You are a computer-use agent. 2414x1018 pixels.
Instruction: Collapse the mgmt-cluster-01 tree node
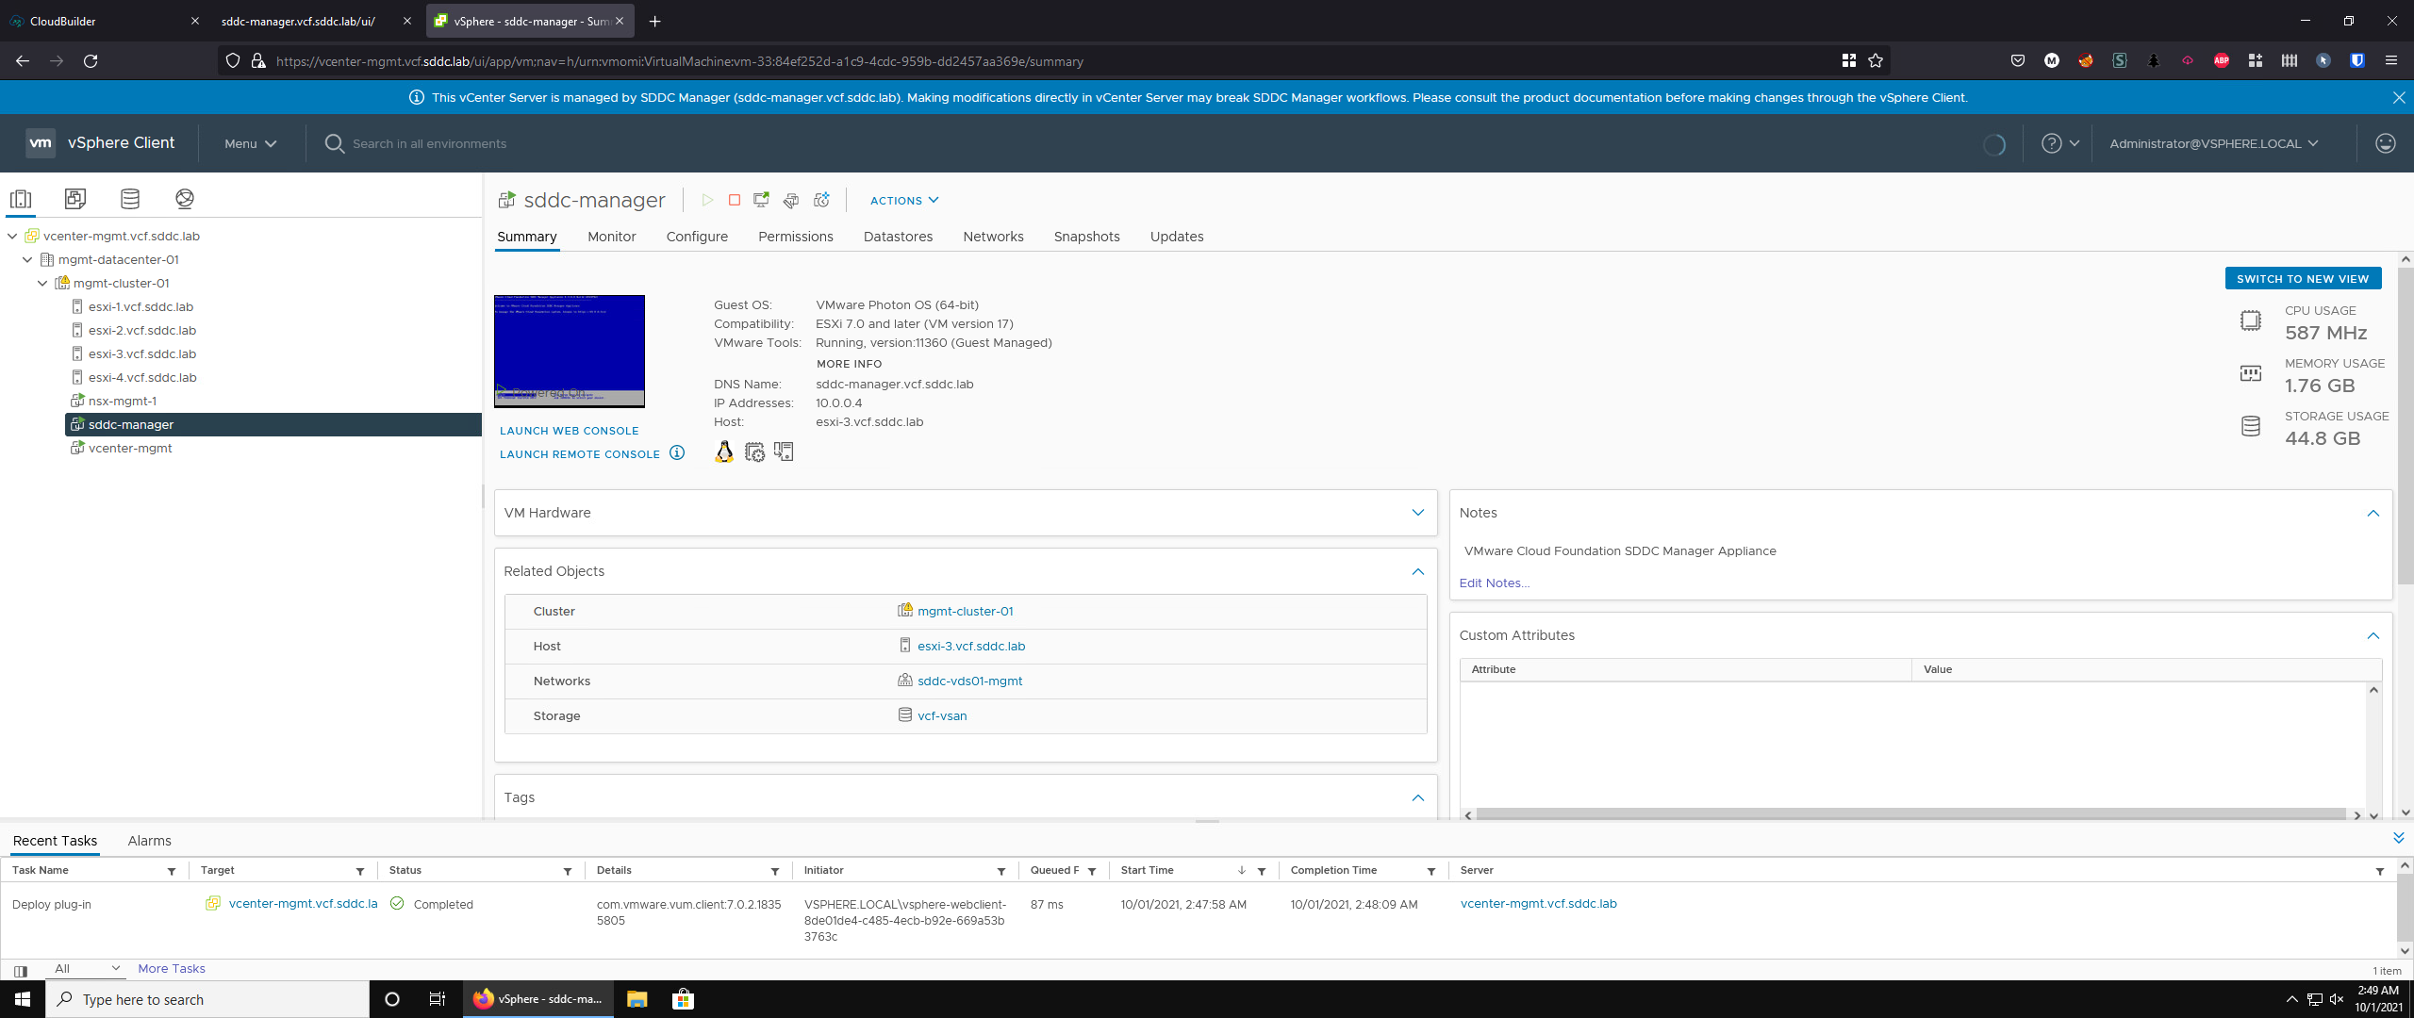(42, 284)
